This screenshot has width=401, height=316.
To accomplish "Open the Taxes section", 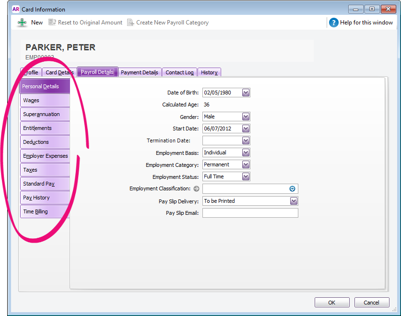I will pos(45,170).
